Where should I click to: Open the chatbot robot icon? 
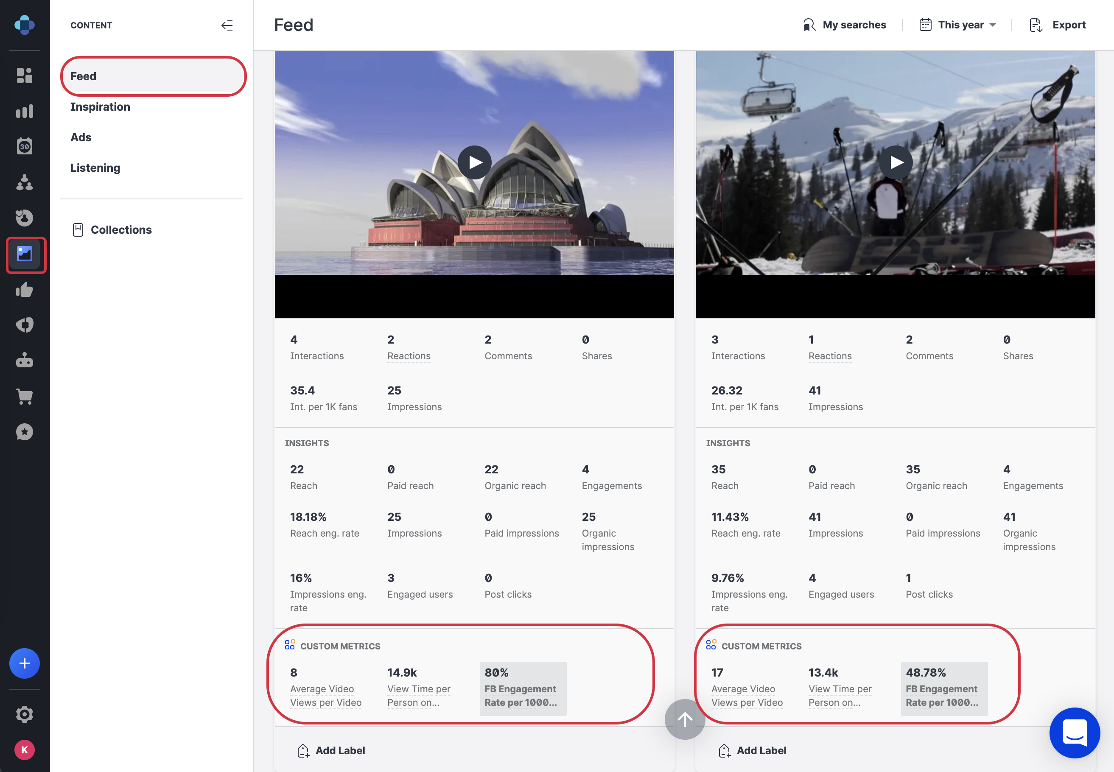pyautogui.click(x=24, y=361)
